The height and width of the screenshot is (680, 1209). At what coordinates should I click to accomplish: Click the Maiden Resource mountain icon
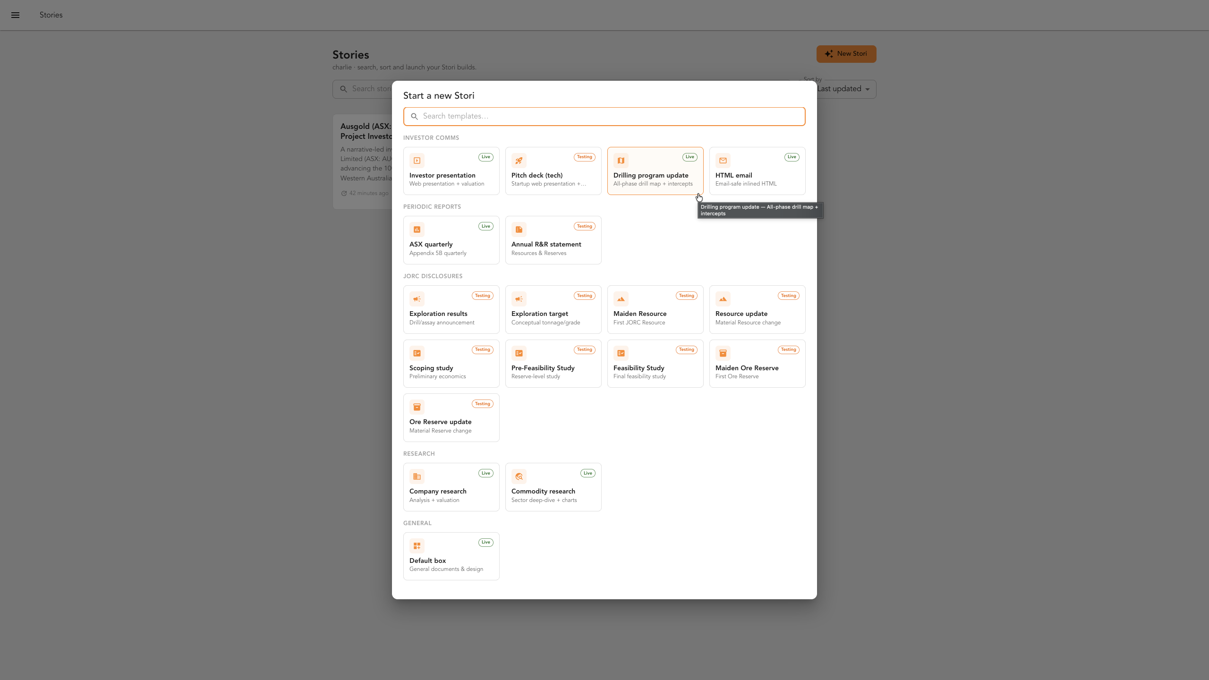[621, 299]
